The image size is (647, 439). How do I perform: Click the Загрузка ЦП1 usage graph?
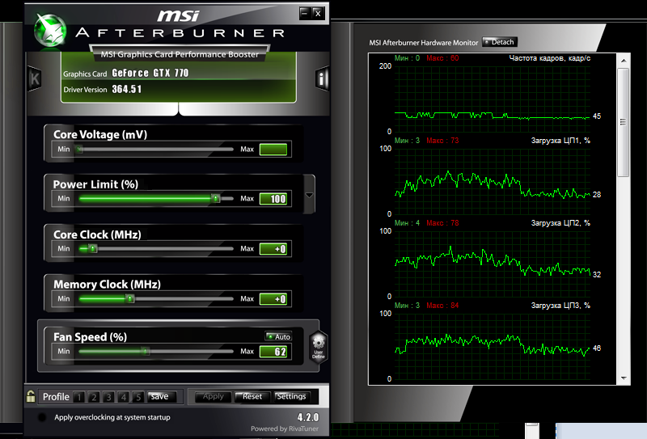[x=493, y=181]
